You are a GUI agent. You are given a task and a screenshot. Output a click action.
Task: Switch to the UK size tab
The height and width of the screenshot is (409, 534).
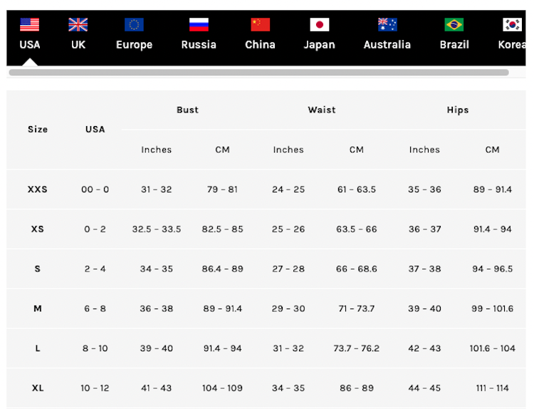click(x=78, y=45)
